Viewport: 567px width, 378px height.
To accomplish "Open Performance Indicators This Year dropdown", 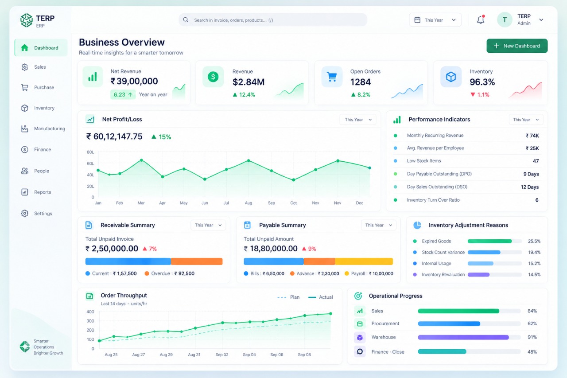I will 526,120.
